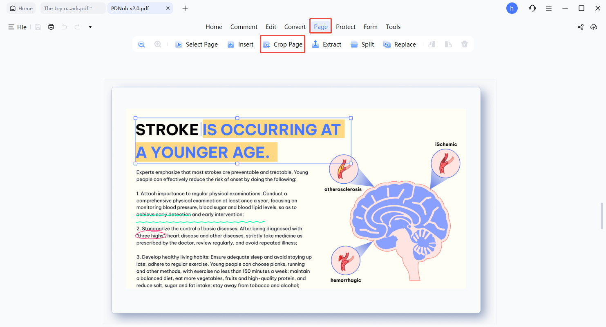The image size is (606, 327).
Task: Select the Split pages tool
Action: point(362,44)
